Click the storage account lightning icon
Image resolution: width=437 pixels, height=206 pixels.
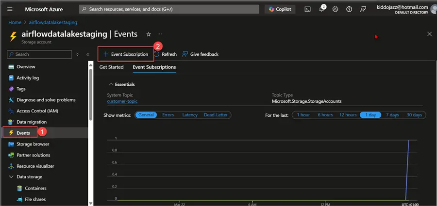[13, 36]
